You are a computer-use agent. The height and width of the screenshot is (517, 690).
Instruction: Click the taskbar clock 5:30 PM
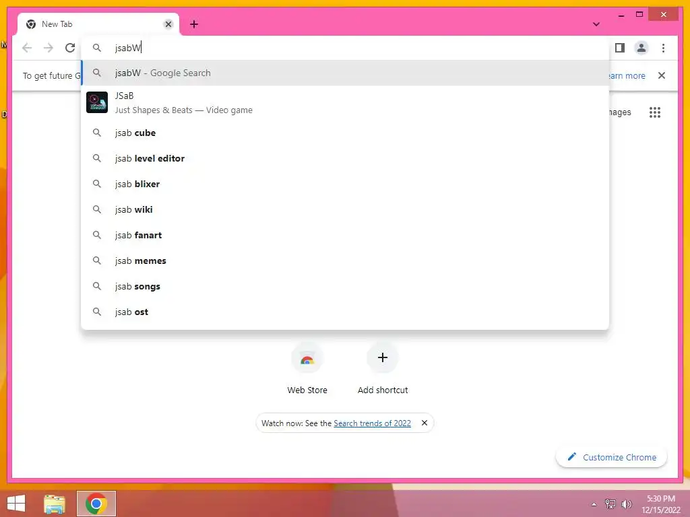point(661,504)
